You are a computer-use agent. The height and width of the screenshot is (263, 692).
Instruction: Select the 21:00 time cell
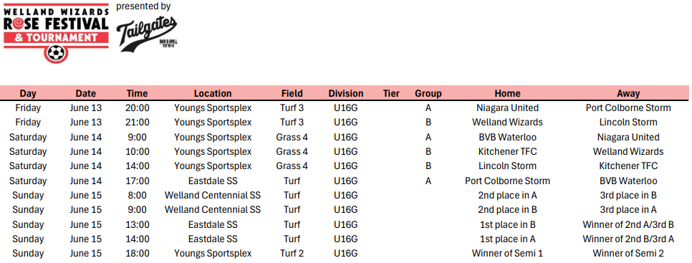138,123
